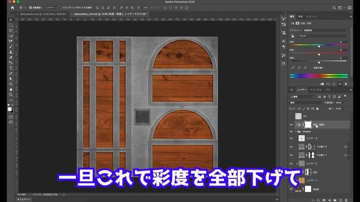Delete layer trash icon in Layers panel

pos(346,200)
